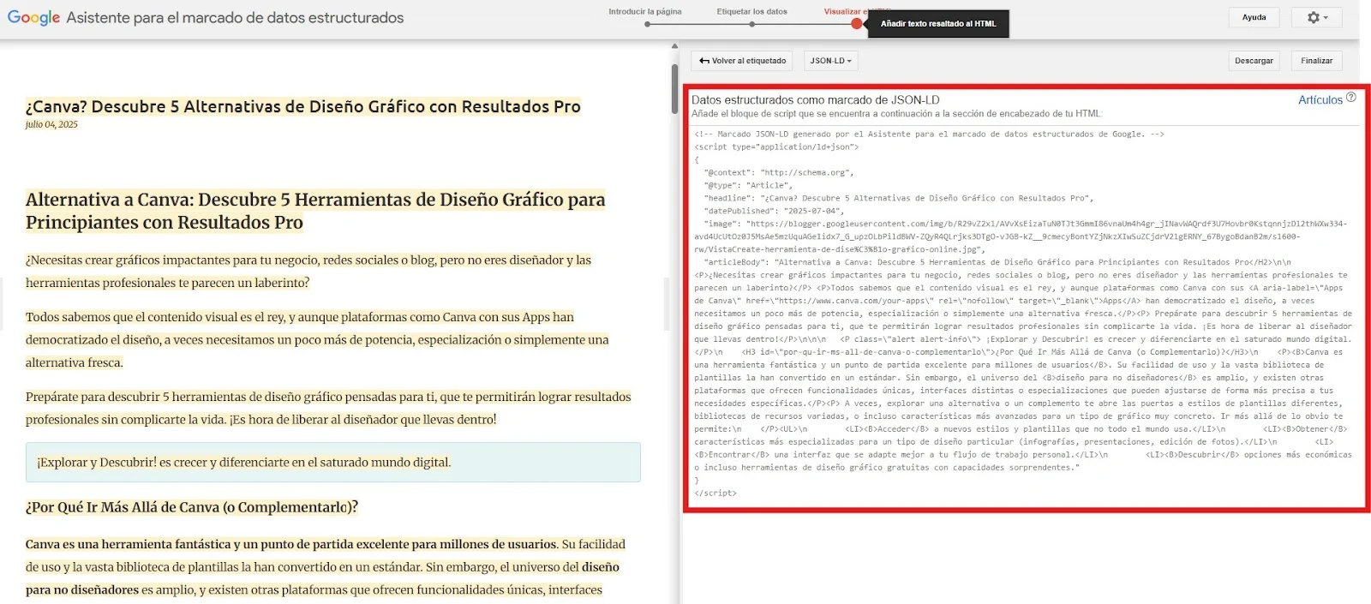Go back with Volver al etiquetado

pos(742,61)
